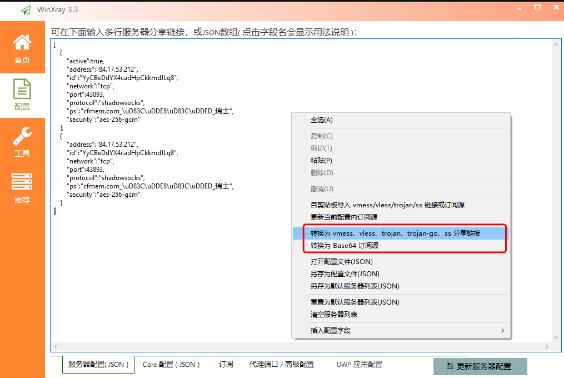Click the horizontal scrollbar right arrow

pos(547,347)
